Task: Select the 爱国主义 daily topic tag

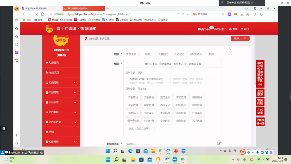Action: pyautogui.click(x=165, y=97)
